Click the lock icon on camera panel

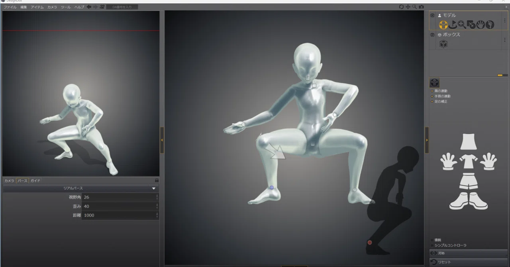click(x=157, y=181)
